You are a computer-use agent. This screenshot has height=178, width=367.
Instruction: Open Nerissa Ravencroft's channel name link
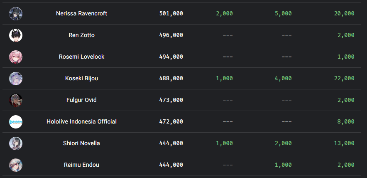click(81, 13)
